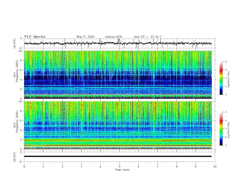Screen dimensions: 242x187
Task: Click the "-7" tick on ch.1 colorbar
Action: coord(226,95)
